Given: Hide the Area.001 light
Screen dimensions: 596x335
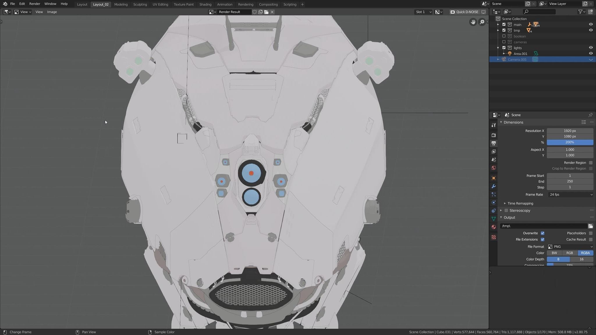Looking at the screenshot, I should pos(591,54).
